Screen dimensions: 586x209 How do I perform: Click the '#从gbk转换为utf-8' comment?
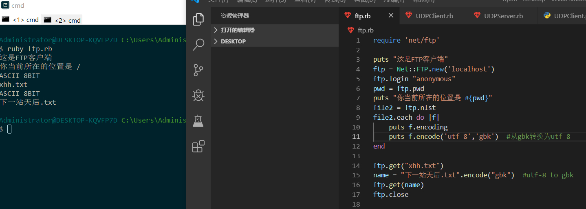pyautogui.click(x=538, y=136)
